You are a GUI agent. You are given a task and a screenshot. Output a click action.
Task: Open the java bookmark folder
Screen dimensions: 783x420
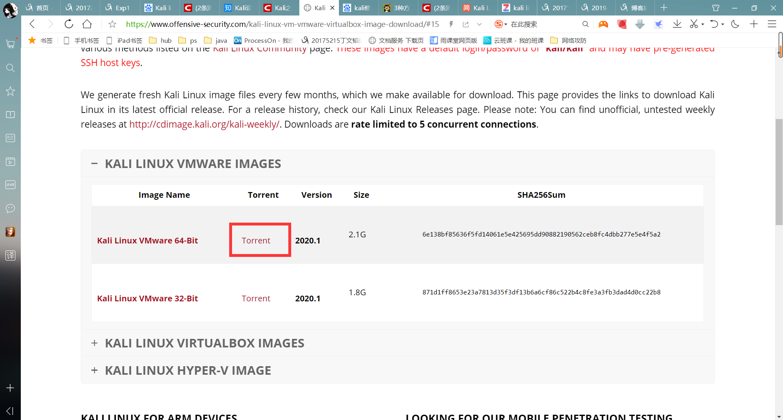coord(215,40)
